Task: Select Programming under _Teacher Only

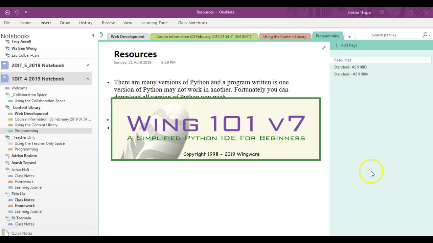Action: (x=26, y=149)
